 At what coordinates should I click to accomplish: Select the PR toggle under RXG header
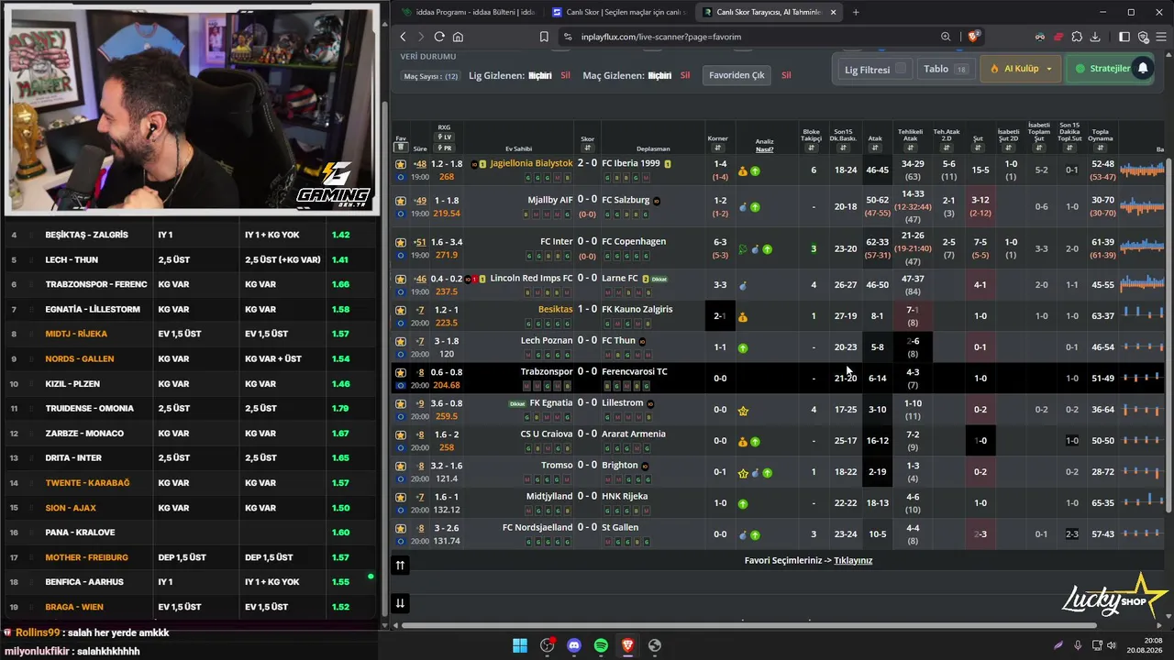[445, 148]
